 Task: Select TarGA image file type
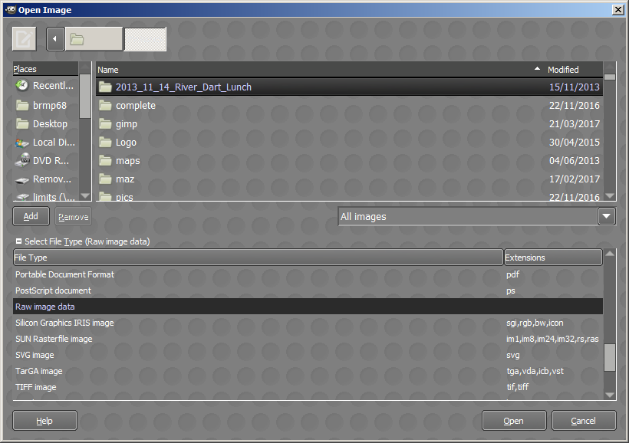(308, 371)
